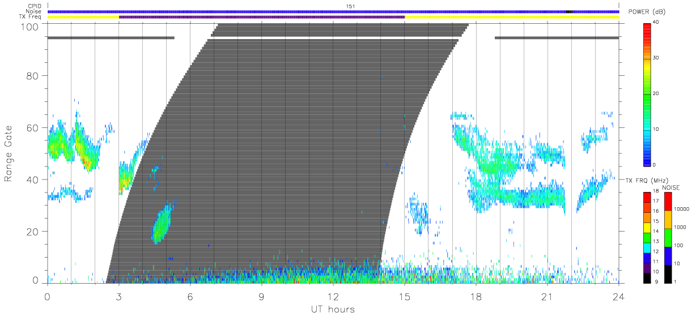Click the NOISE colorbar
This screenshot has width=696, height=321.
tap(668, 237)
